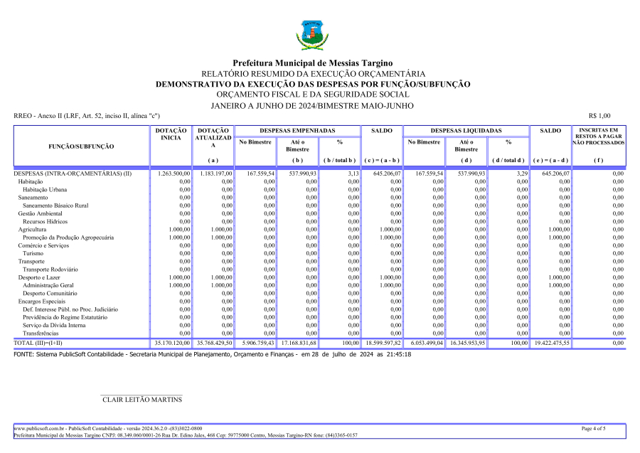Click the Recursos Hídricos row label
This screenshot has width=640, height=453.
click(x=45, y=222)
